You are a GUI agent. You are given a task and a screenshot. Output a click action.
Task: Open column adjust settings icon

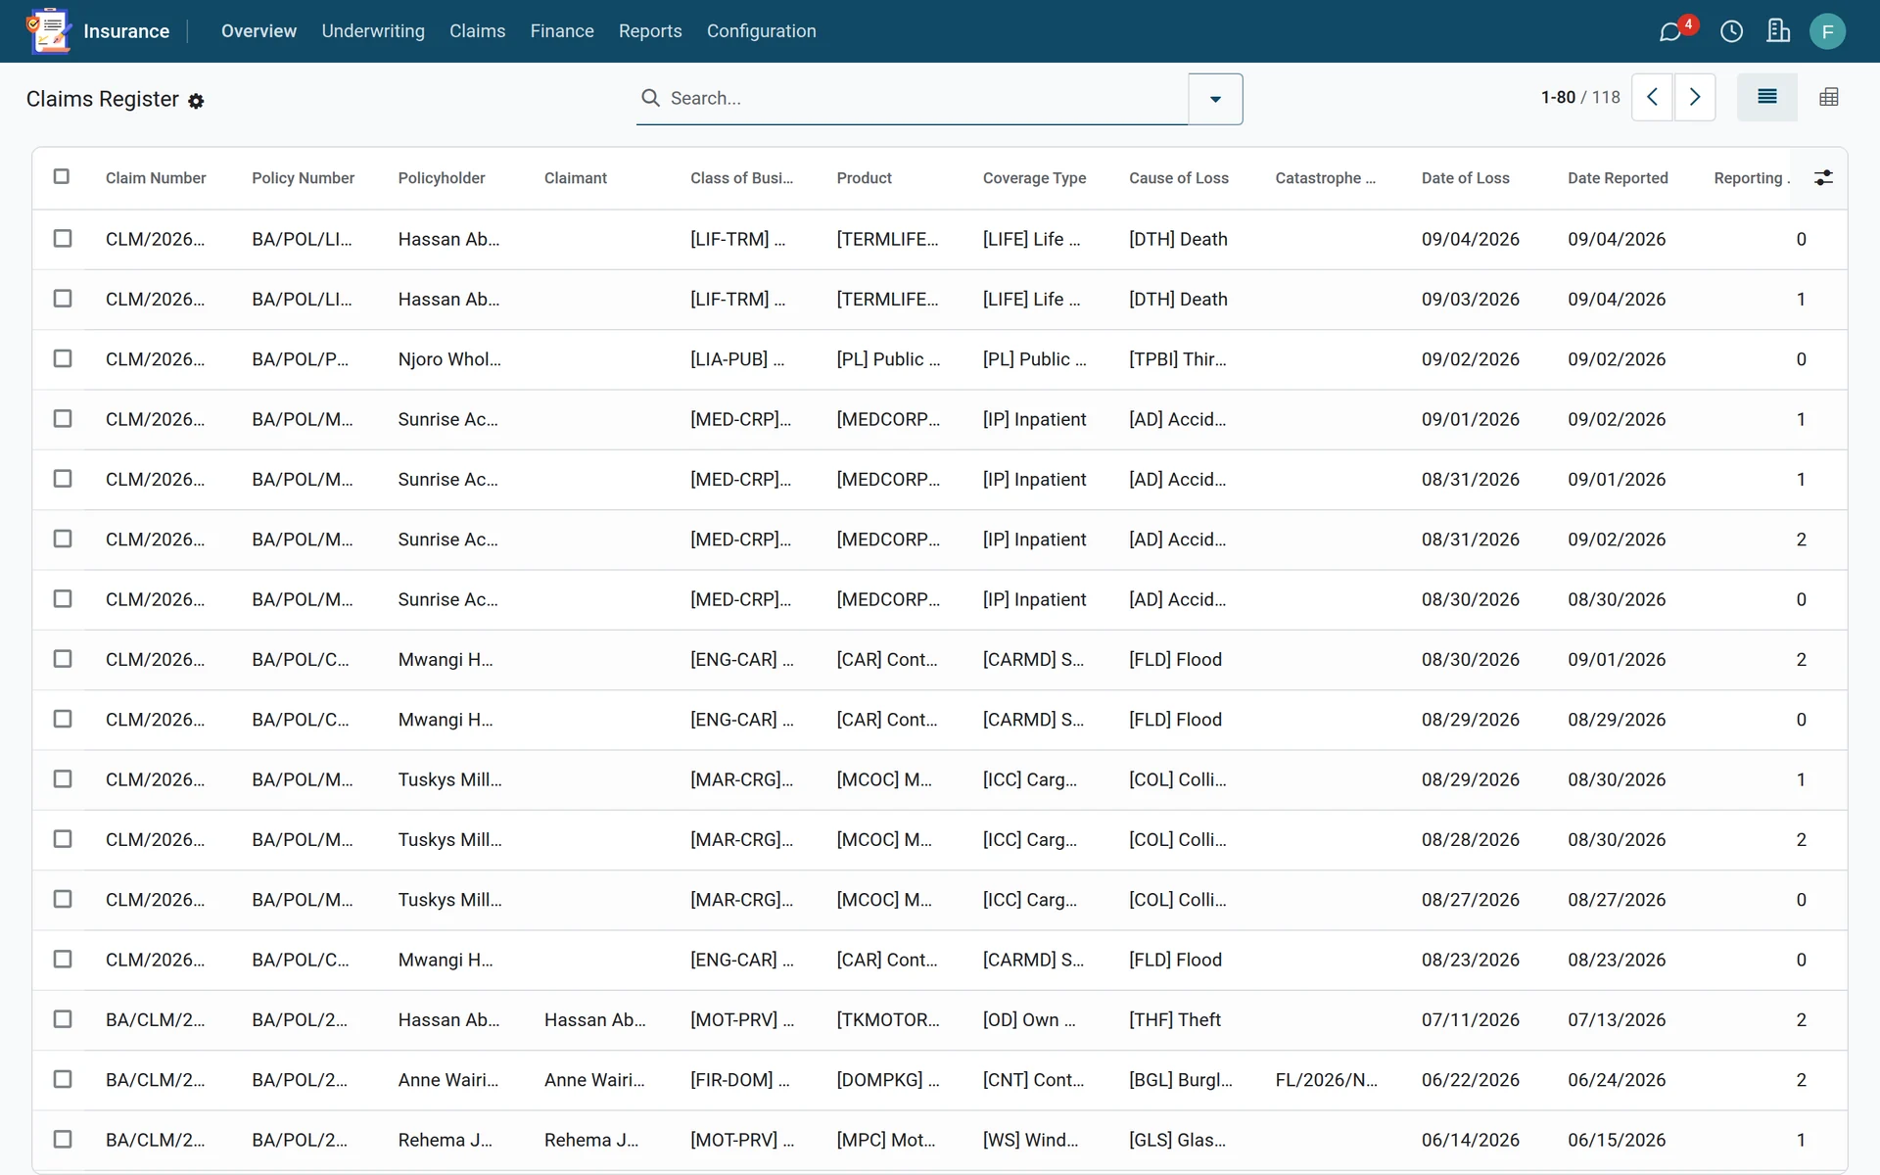(x=1823, y=178)
